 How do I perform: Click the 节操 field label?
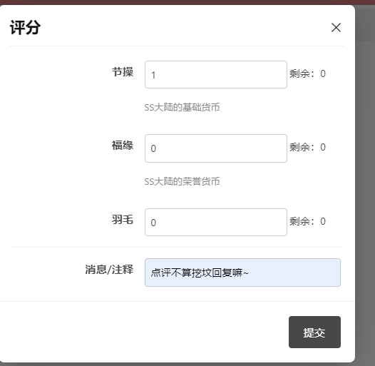123,72
